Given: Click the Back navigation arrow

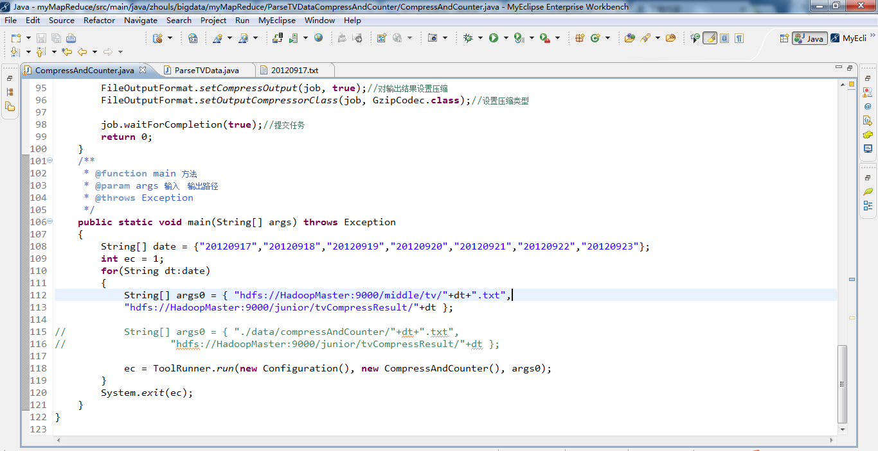Looking at the screenshot, I should tap(82, 52).
